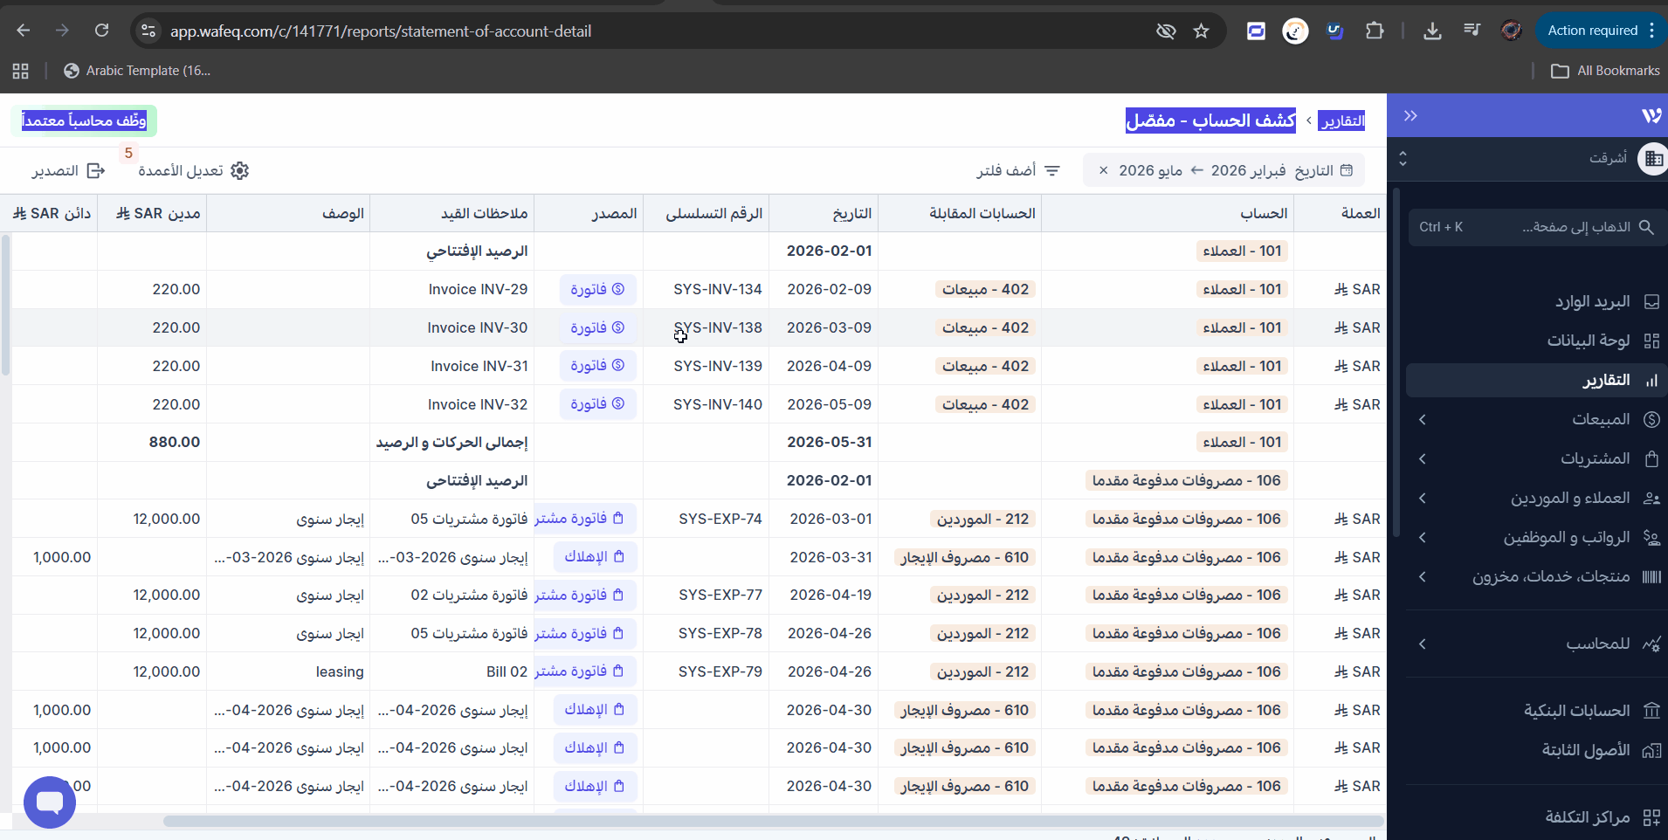Open فاتورة source link for SYS-INV-138
The height and width of the screenshot is (840, 1668).
point(597,327)
